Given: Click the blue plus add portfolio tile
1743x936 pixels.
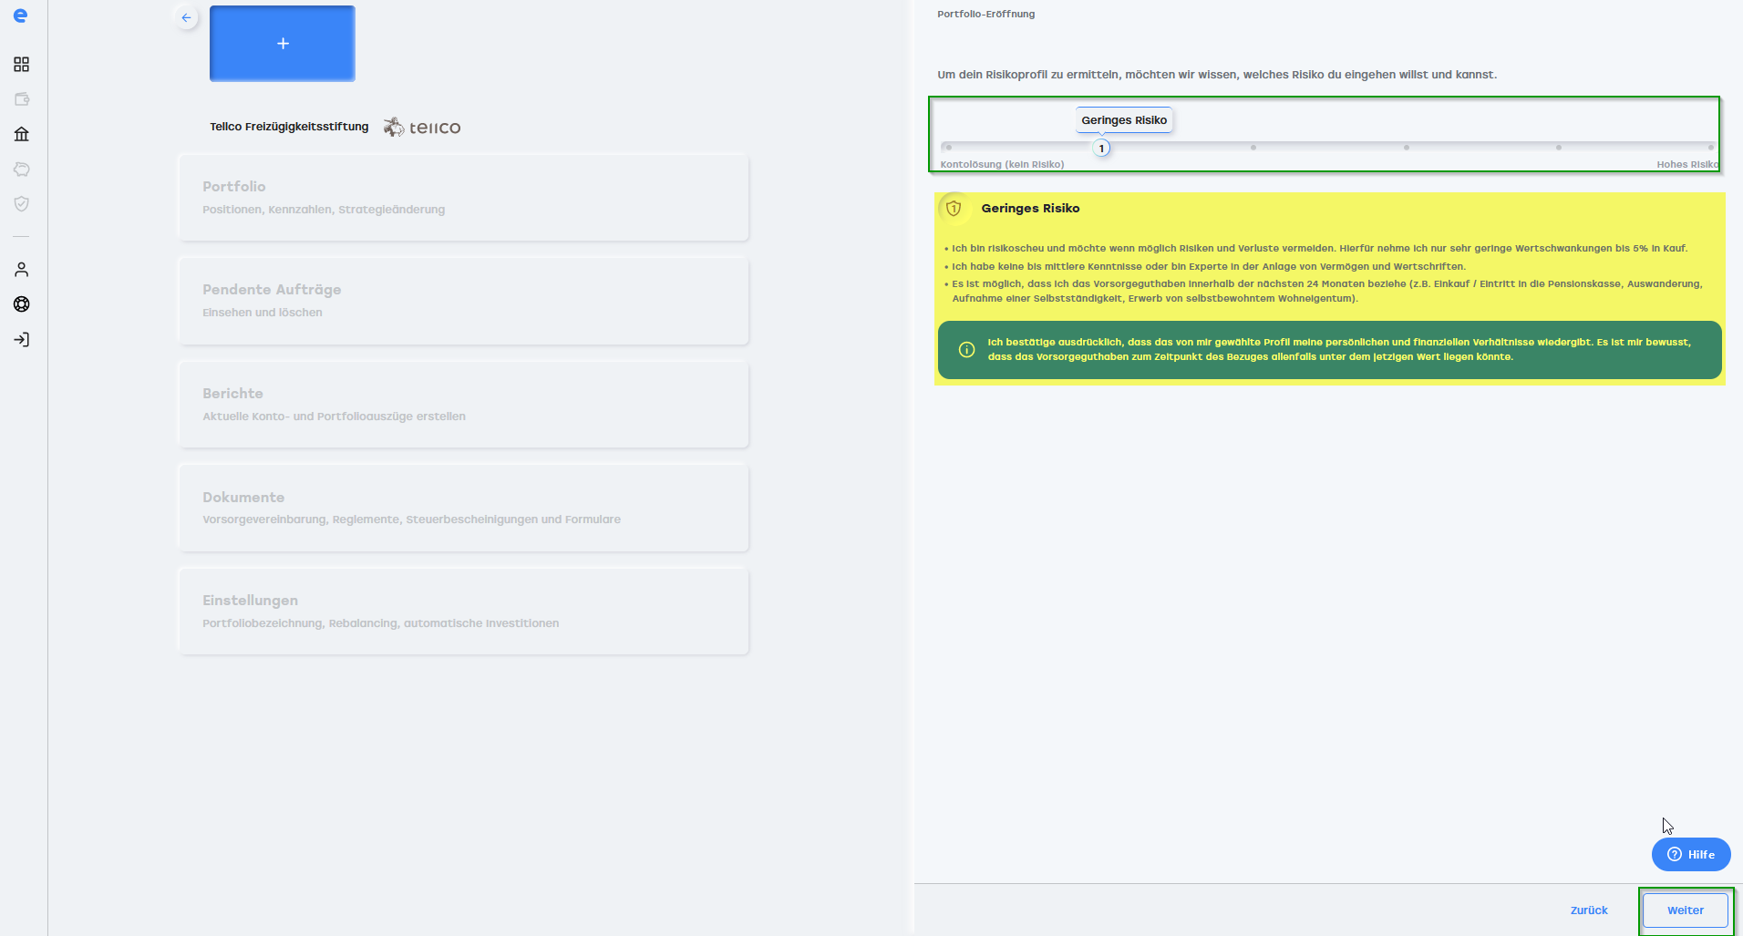Looking at the screenshot, I should tap(283, 44).
